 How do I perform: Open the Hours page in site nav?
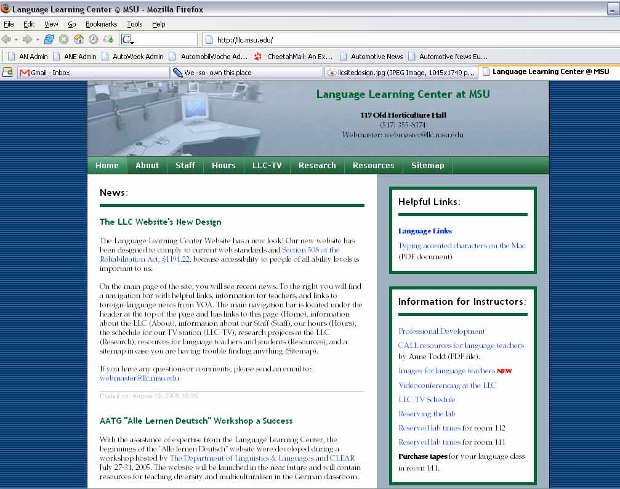tap(223, 166)
